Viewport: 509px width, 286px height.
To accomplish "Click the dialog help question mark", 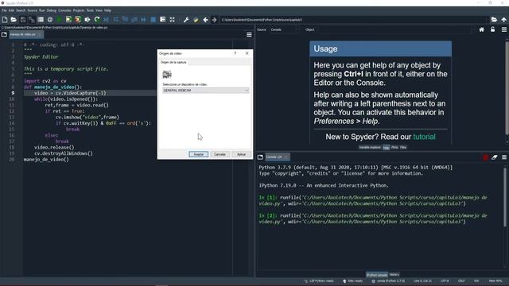I will pos(235,53).
